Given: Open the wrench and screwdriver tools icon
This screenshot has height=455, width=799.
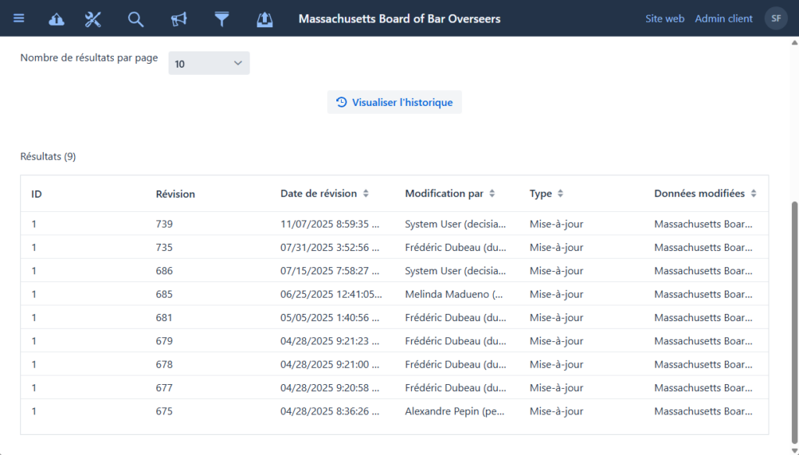Looking at the screenshot, I should [93, 19].
